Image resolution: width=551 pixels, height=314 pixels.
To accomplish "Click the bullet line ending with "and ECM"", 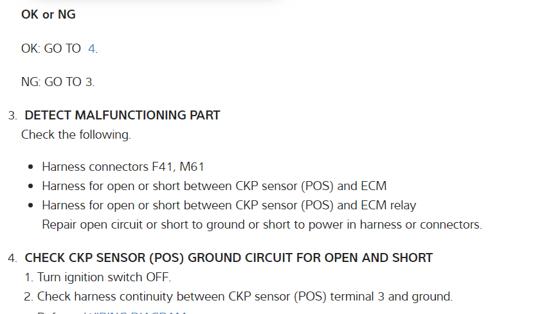I will (214, 187).
